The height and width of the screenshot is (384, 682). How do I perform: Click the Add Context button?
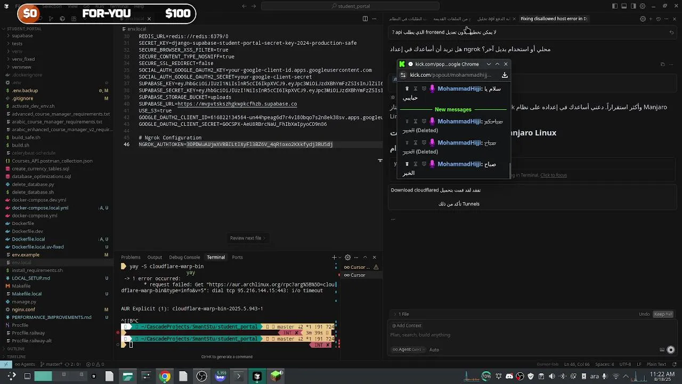(x=407, y=325)
